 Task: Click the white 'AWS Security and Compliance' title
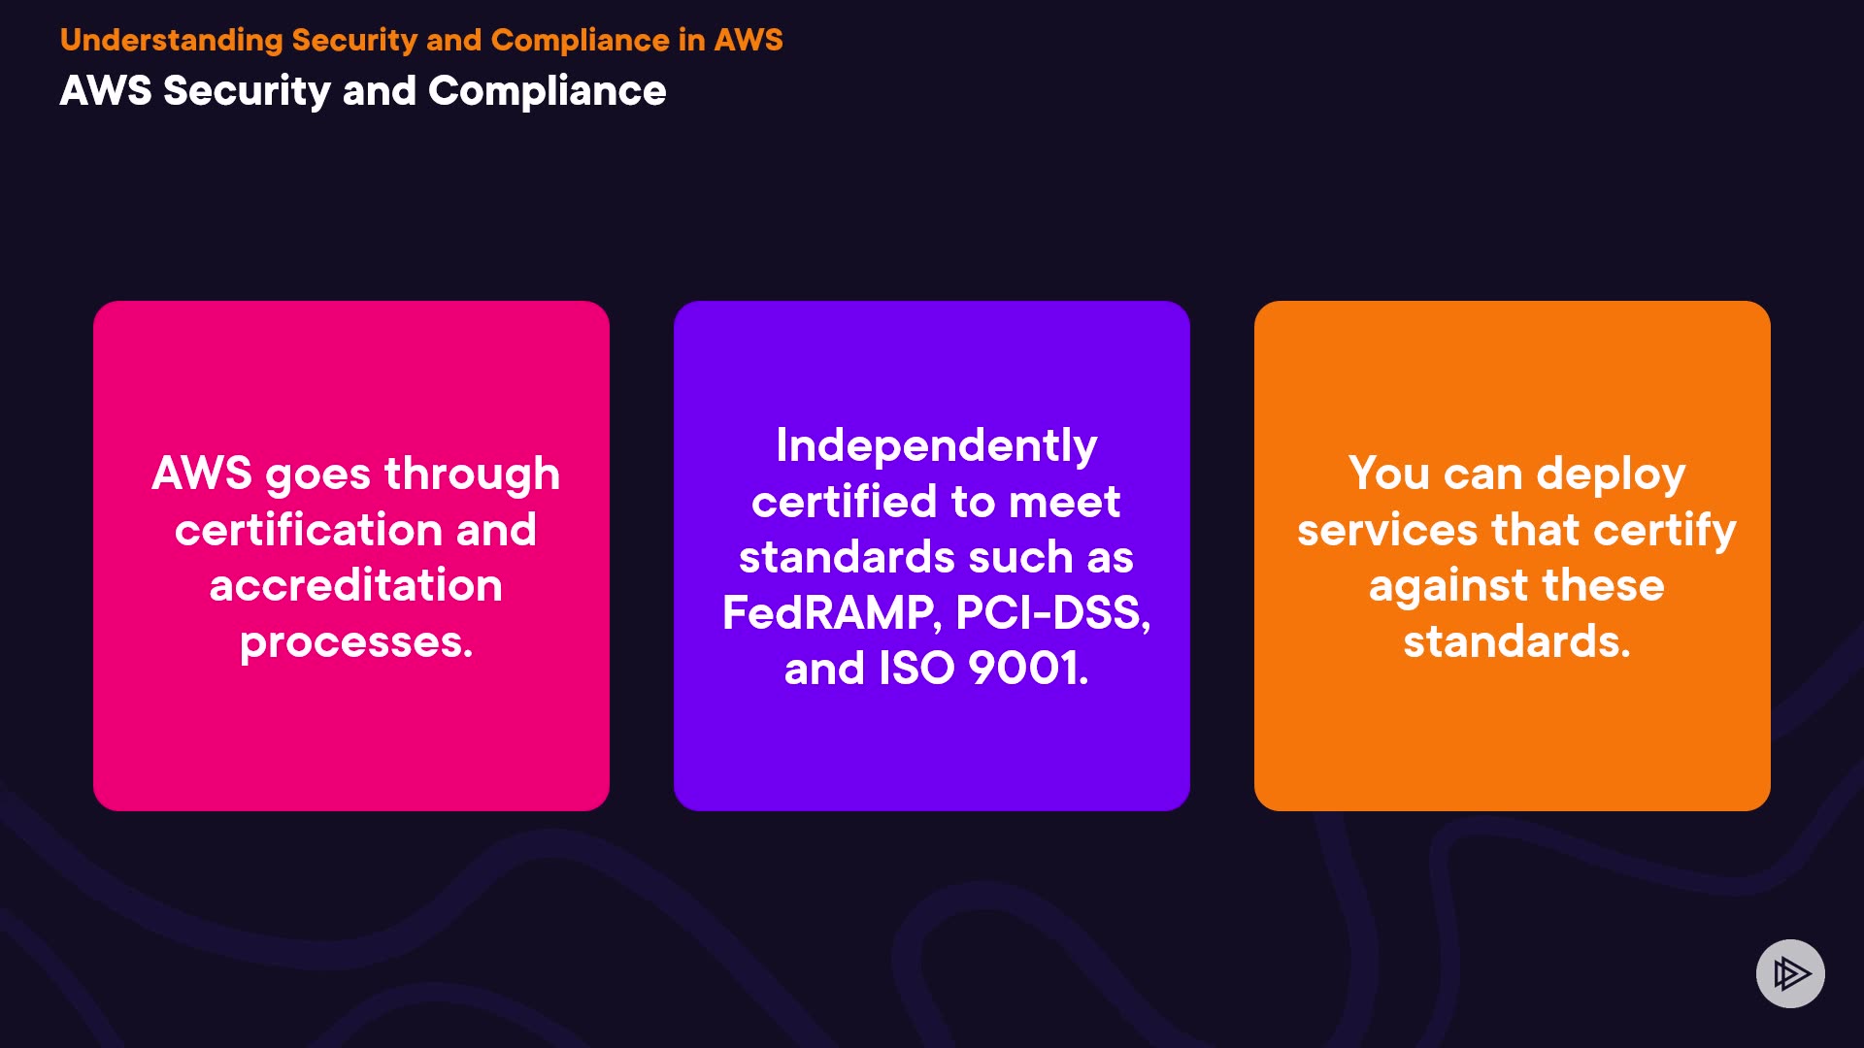pyautogui.click(x=362, y=91)
